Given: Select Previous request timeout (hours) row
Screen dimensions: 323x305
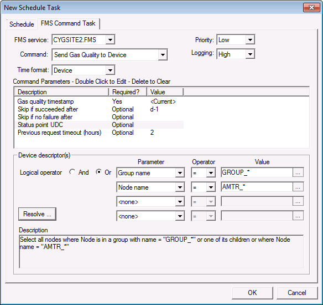Looking at the screenshot, I should (99, 133).
